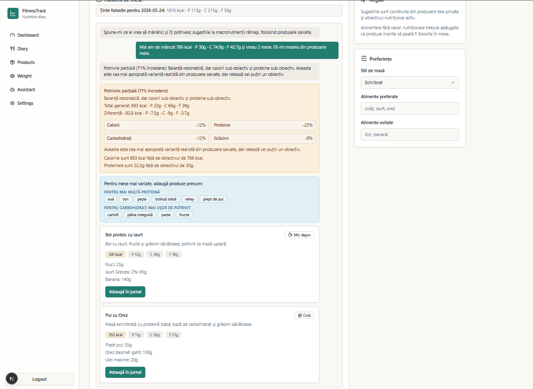Click the Weight scale icon

(12, 76)
